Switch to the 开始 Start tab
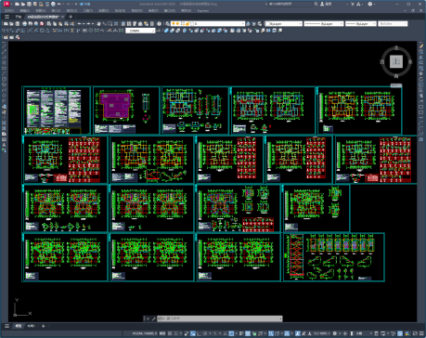The image size is (426, 338). pyautogui.click(x=19, y=17)
